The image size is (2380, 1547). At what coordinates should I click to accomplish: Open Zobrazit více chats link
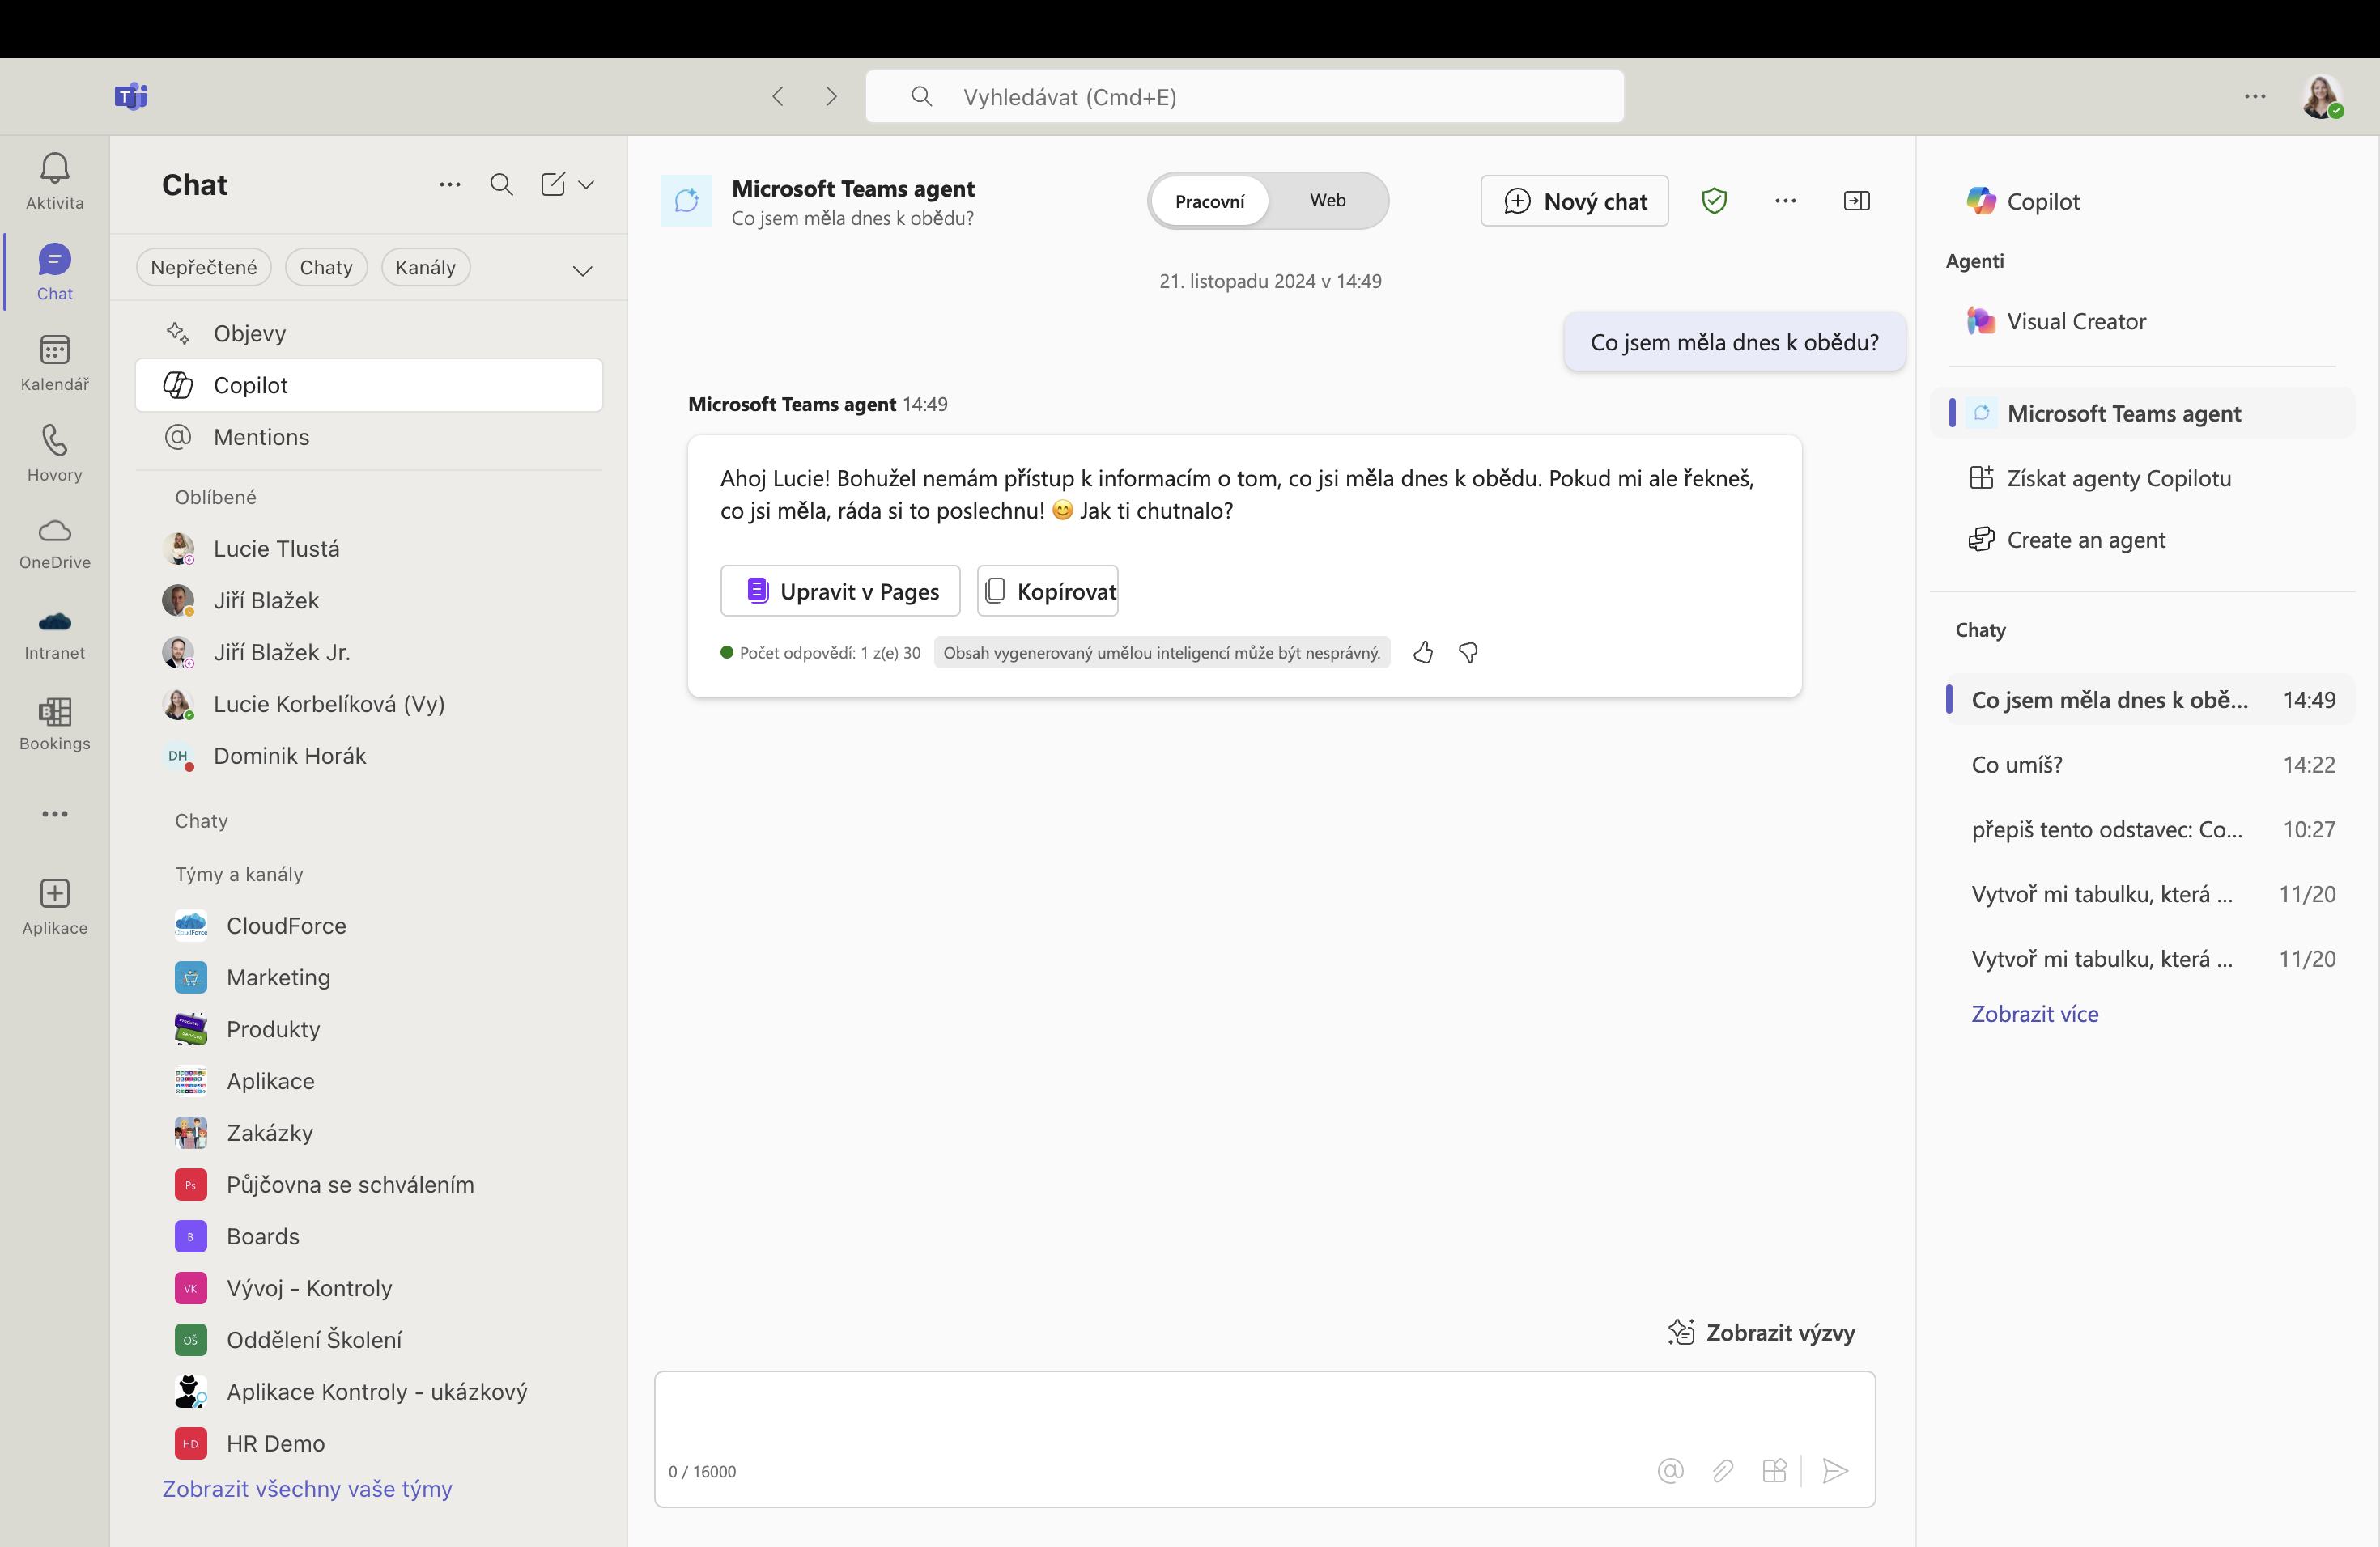(2034, 1013)
